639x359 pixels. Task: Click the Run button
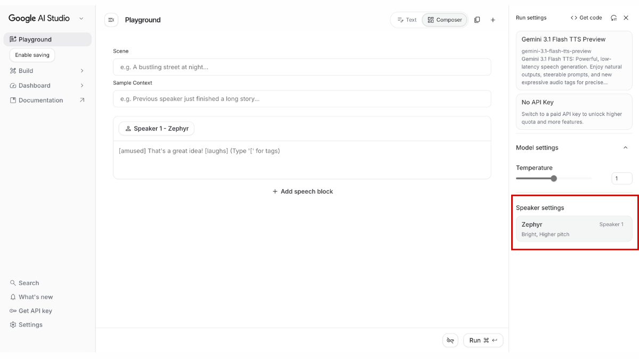(x=483, y=340)
